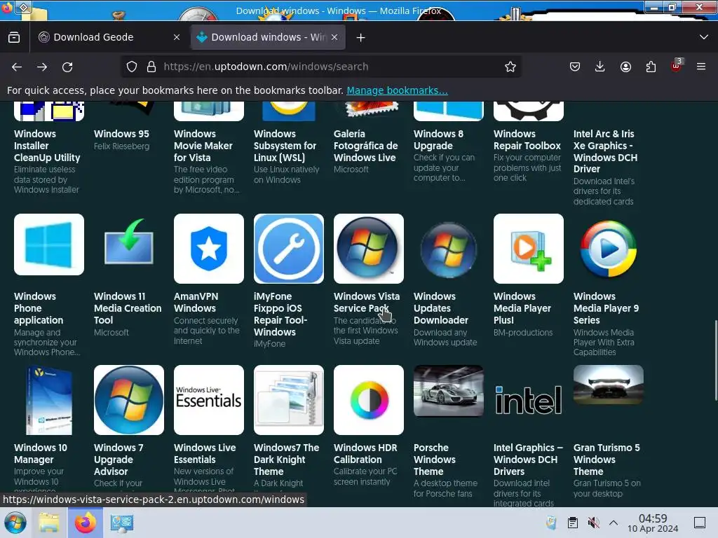Open the Firefox downloads panel
This screenshot has height=538, width=718.
point(600,67)
